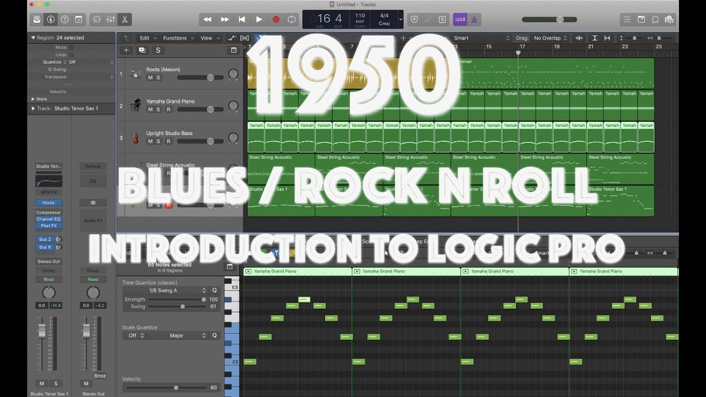Mute the Studio Tenor Sax 1 channel strip
Screen dimensions: 706x397
(41, 383)
